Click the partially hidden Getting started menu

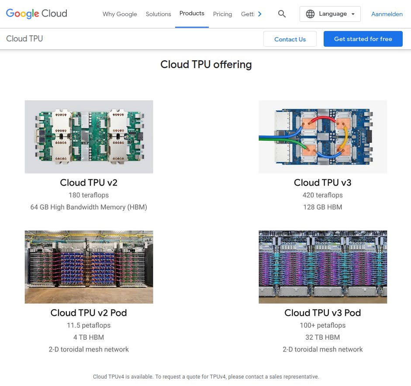(x=247, y=14)
